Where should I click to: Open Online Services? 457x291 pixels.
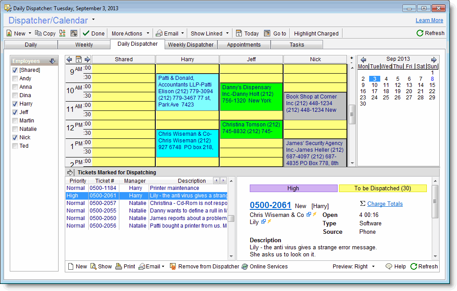244,267
